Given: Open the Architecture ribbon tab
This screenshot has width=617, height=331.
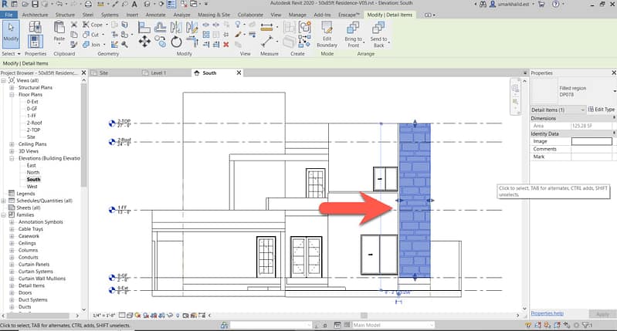Looking at the screenshot, I should coord(34,15).
